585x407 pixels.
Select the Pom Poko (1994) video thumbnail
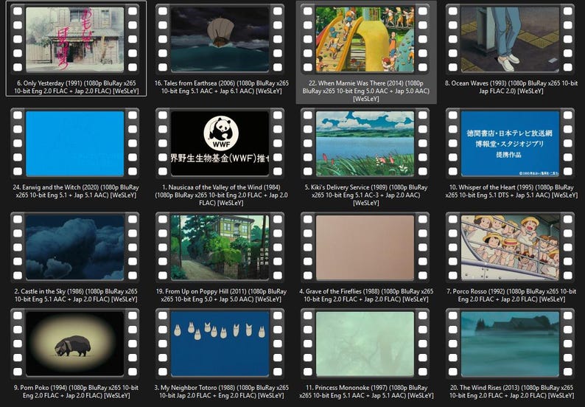click(x=74, y=344)
